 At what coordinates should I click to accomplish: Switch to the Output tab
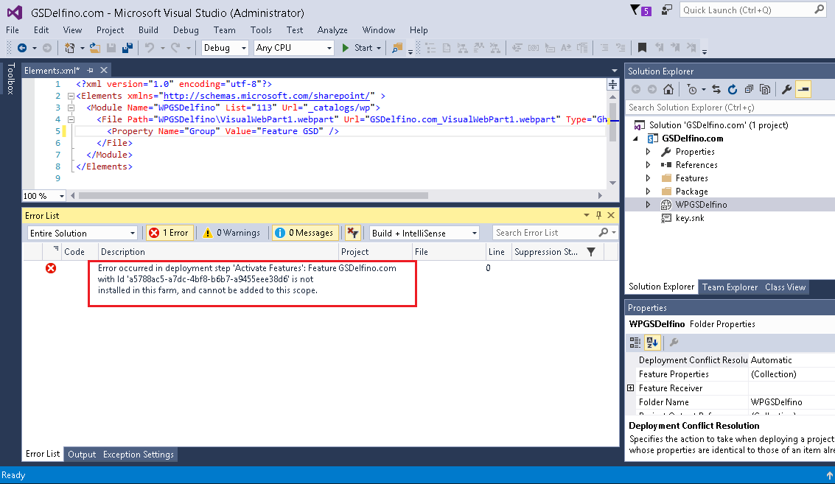[x=82, y=455]
